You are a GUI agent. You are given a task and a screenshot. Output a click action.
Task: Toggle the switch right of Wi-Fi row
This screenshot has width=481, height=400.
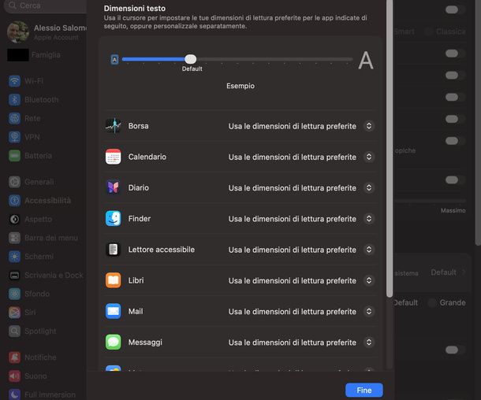click(455, 76)
